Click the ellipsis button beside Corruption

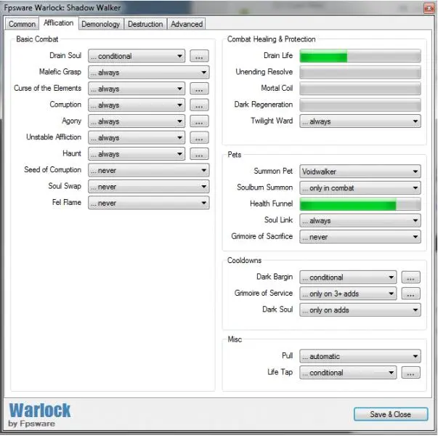click(x=199, y=105)
